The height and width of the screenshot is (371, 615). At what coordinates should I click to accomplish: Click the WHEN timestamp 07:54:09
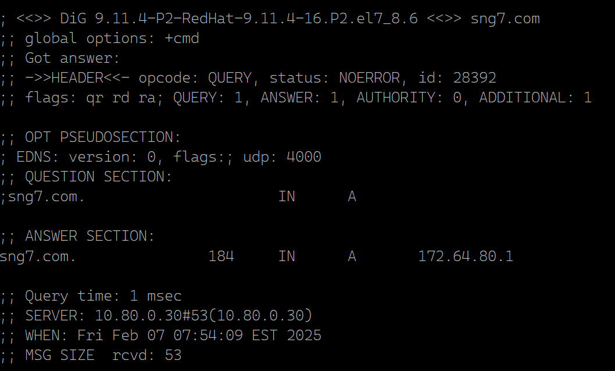pyautogui.click(x=208, y=336)
